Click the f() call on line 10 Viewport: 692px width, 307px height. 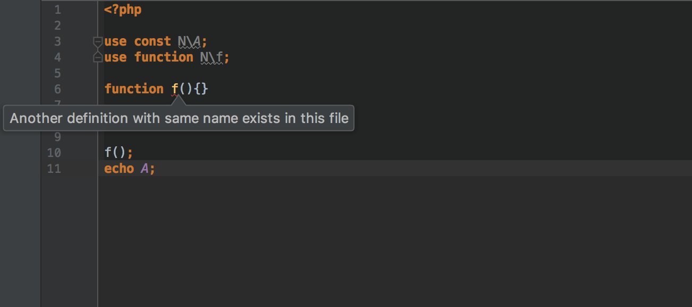115,153
